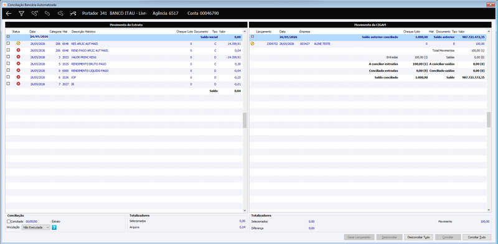This screenshot has height=244, width=498.
Task: Click the orange status icon for ALINE TESTE entry
Action: pyautogui.click(x=253, y=44)
